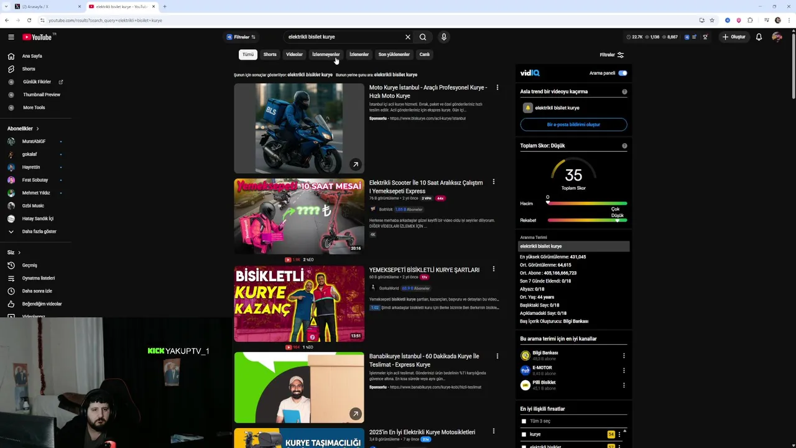
Task: Open options for E-MOTOR channel
Action: tap(624, 371)
